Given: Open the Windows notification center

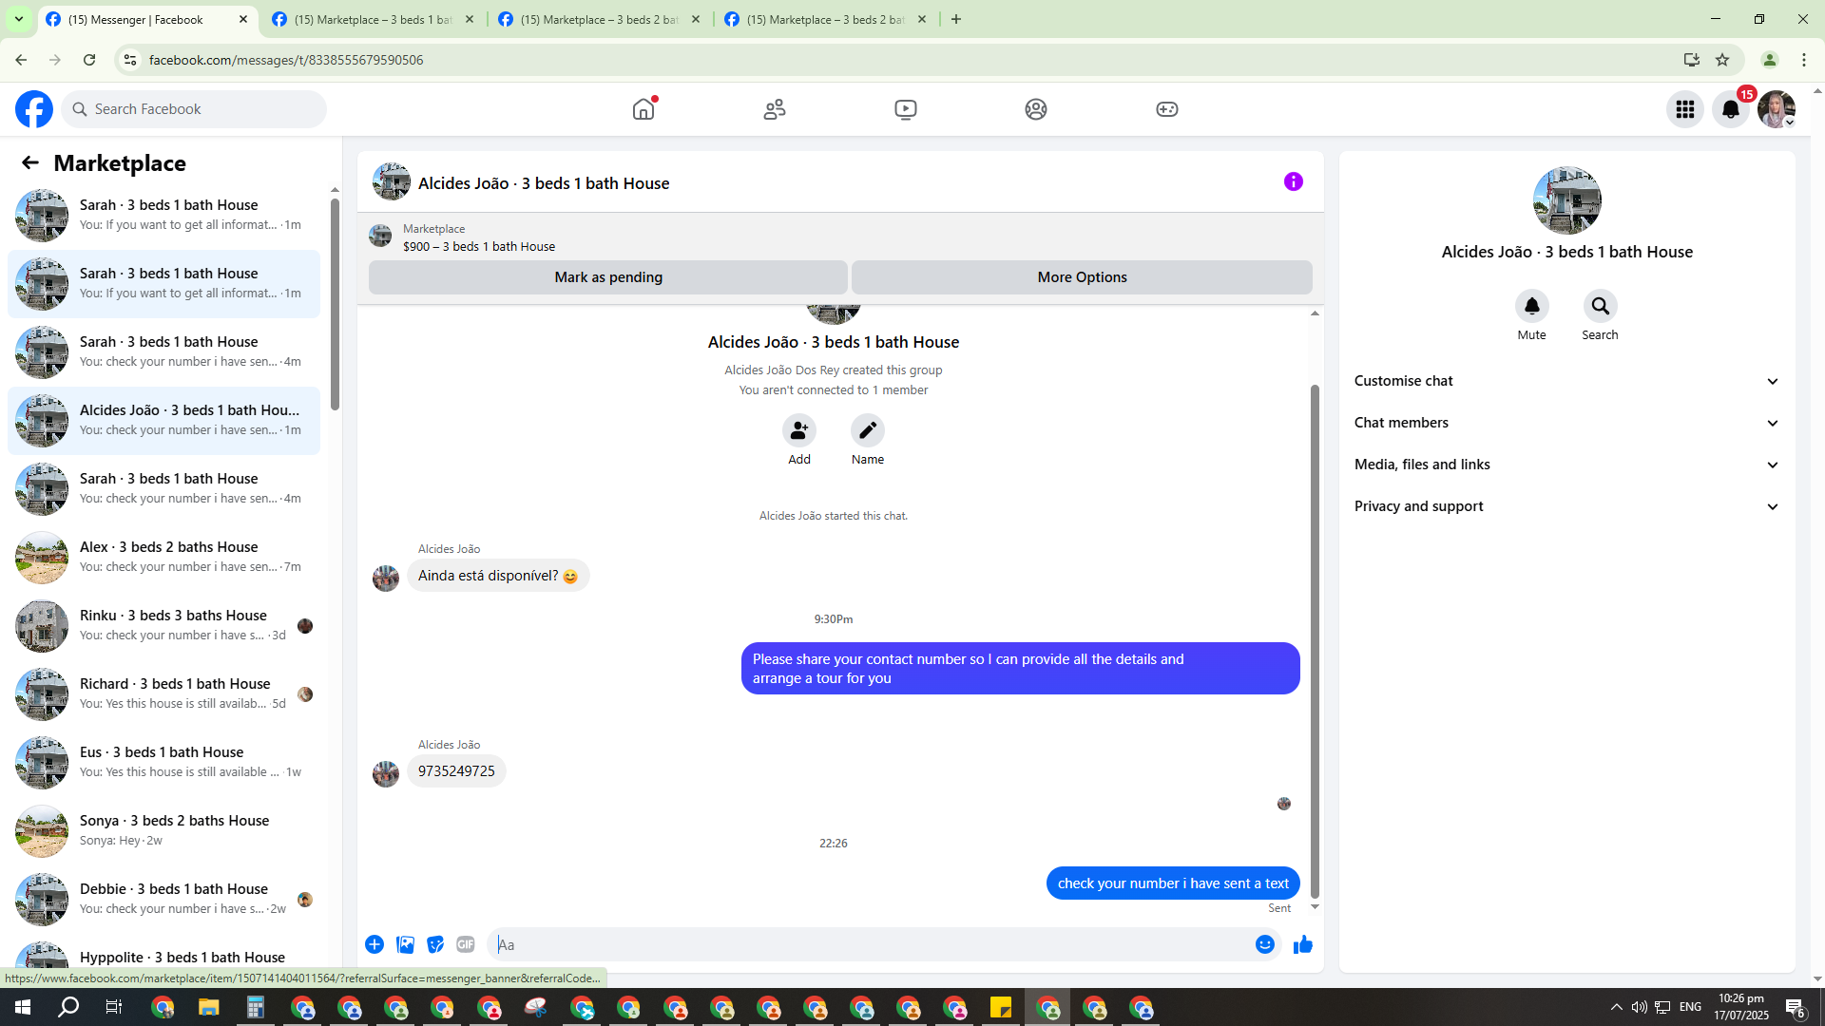Looking at the screenshot, I should 1795,1007.
